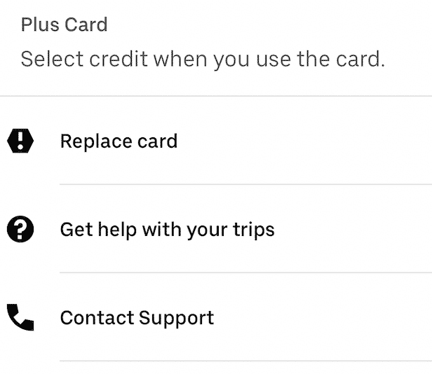432x374 pixels.
Task: Click the phone handset icon
Action: coord(20,317)
